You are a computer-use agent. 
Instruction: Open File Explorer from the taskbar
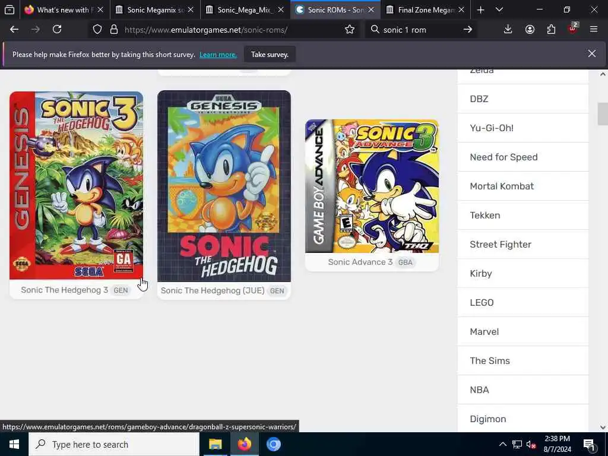tap(215, 444)
